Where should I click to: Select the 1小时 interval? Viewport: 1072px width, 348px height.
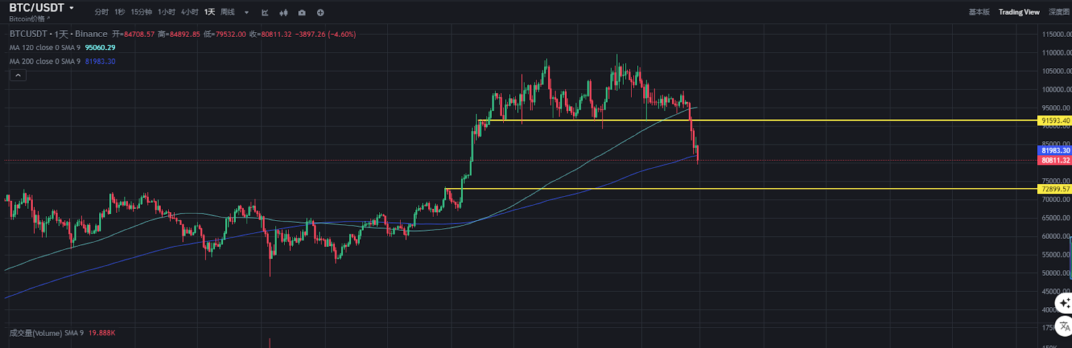click(166, 12)
